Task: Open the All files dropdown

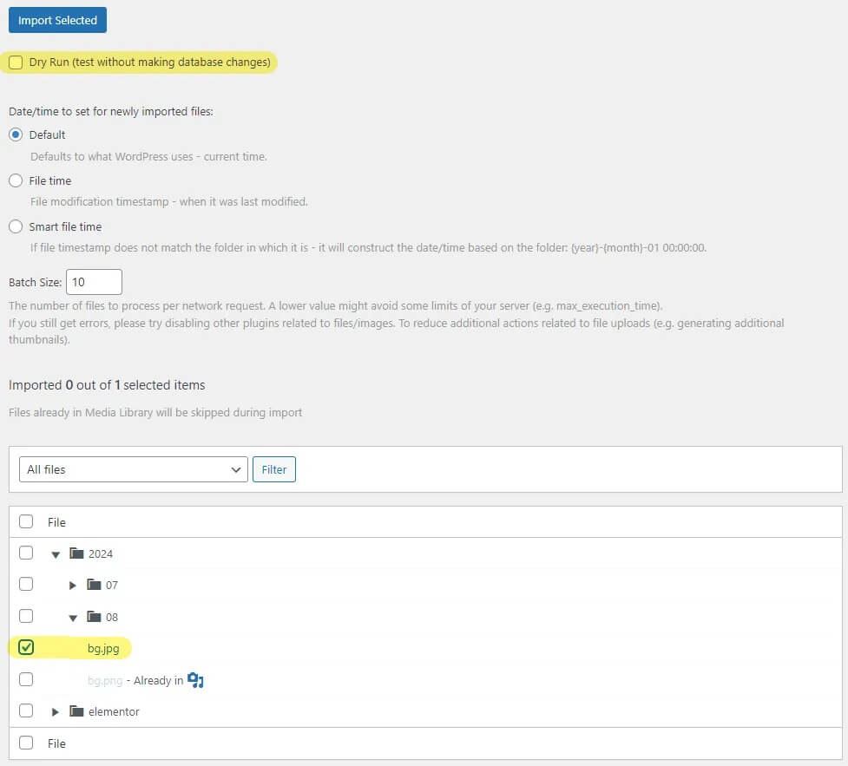Action: tap(133, 469)
